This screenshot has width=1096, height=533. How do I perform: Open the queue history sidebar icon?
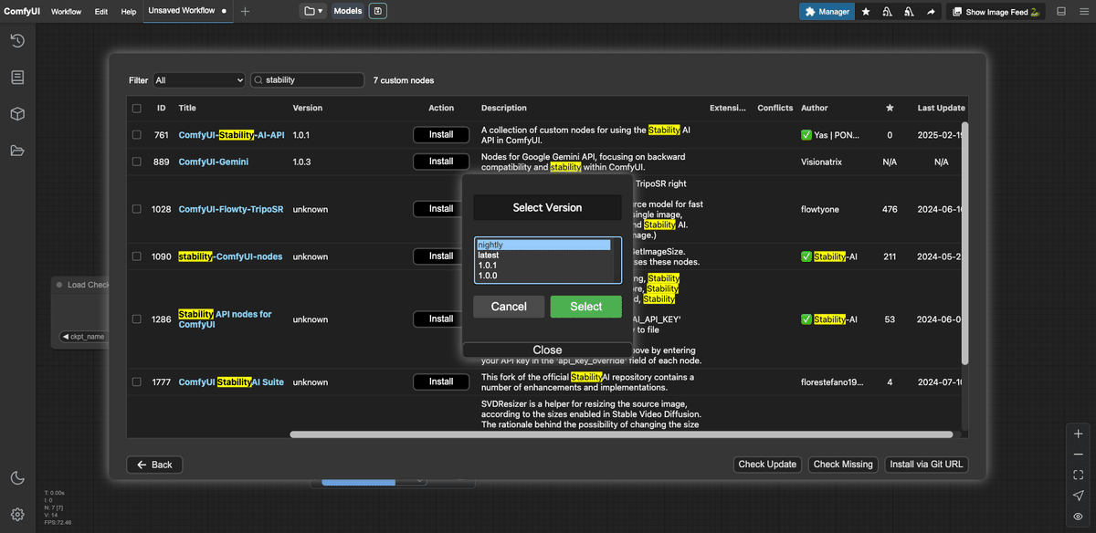(x=16, y=41)
